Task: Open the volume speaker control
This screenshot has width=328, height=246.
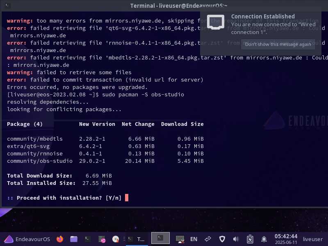Action: point(236,239)
